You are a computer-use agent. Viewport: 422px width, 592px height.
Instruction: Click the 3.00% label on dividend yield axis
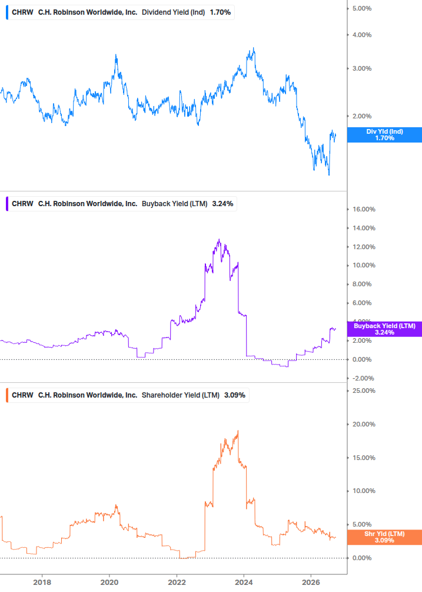coord(362,68)
